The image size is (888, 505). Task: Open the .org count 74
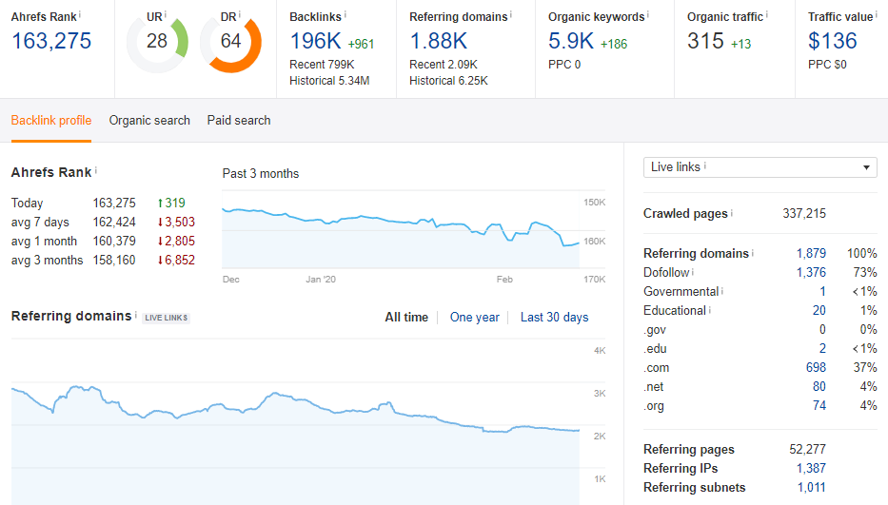(819, 405)
